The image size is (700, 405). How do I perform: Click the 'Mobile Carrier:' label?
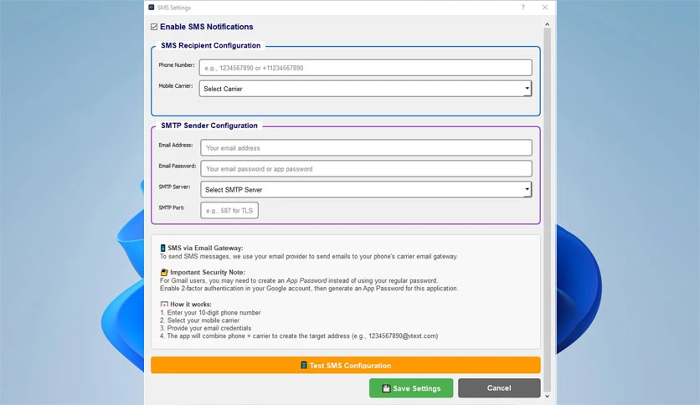point(176,85)
